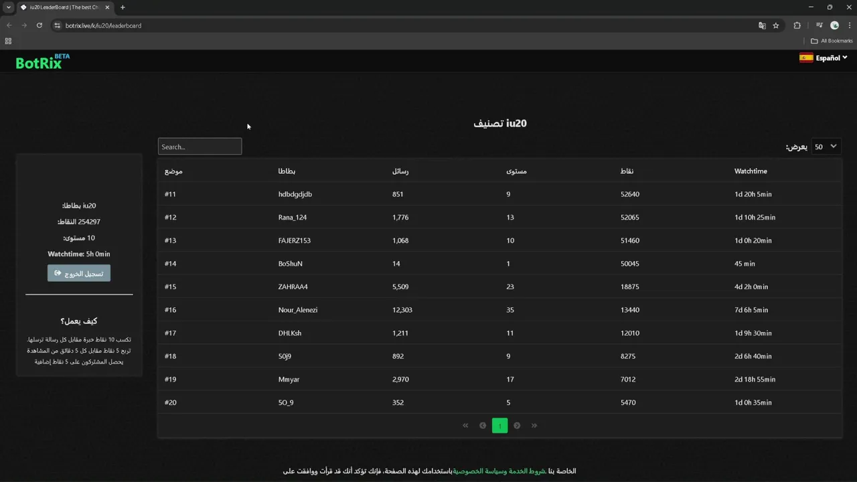
Task: Reload the page
Action: 40,25
